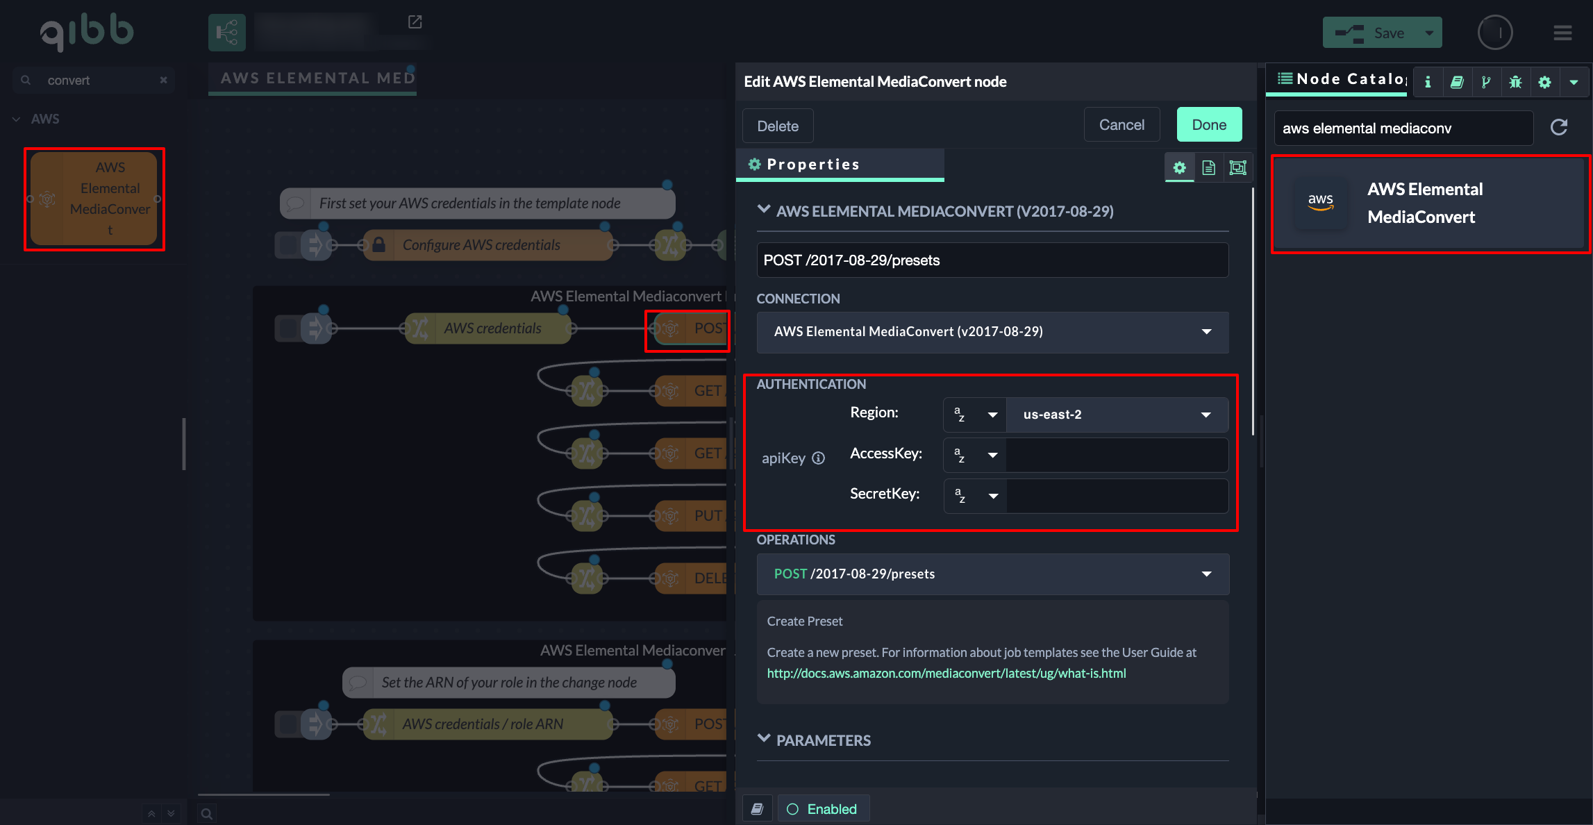Click apiKey info icon

[819, 458]
